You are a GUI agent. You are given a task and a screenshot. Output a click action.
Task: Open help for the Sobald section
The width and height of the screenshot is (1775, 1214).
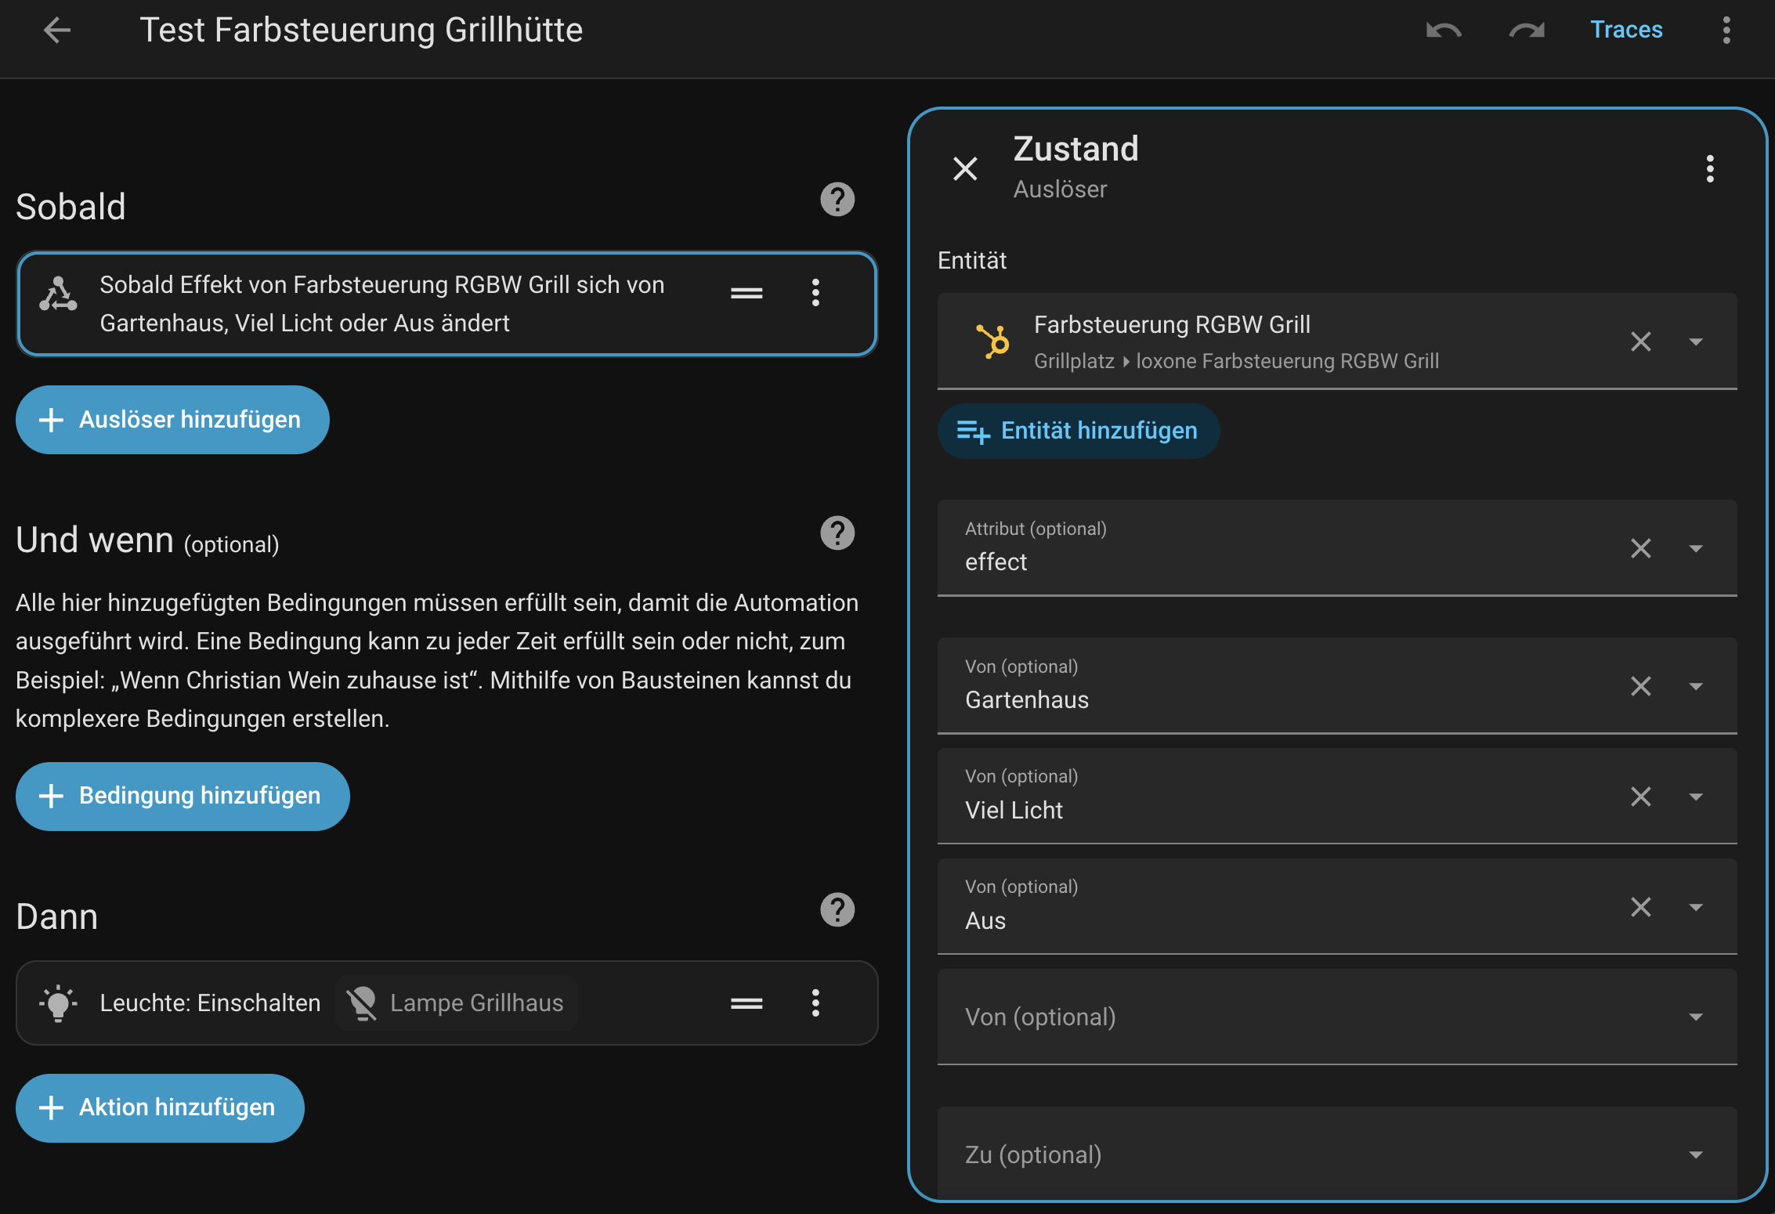coord(837,200)
